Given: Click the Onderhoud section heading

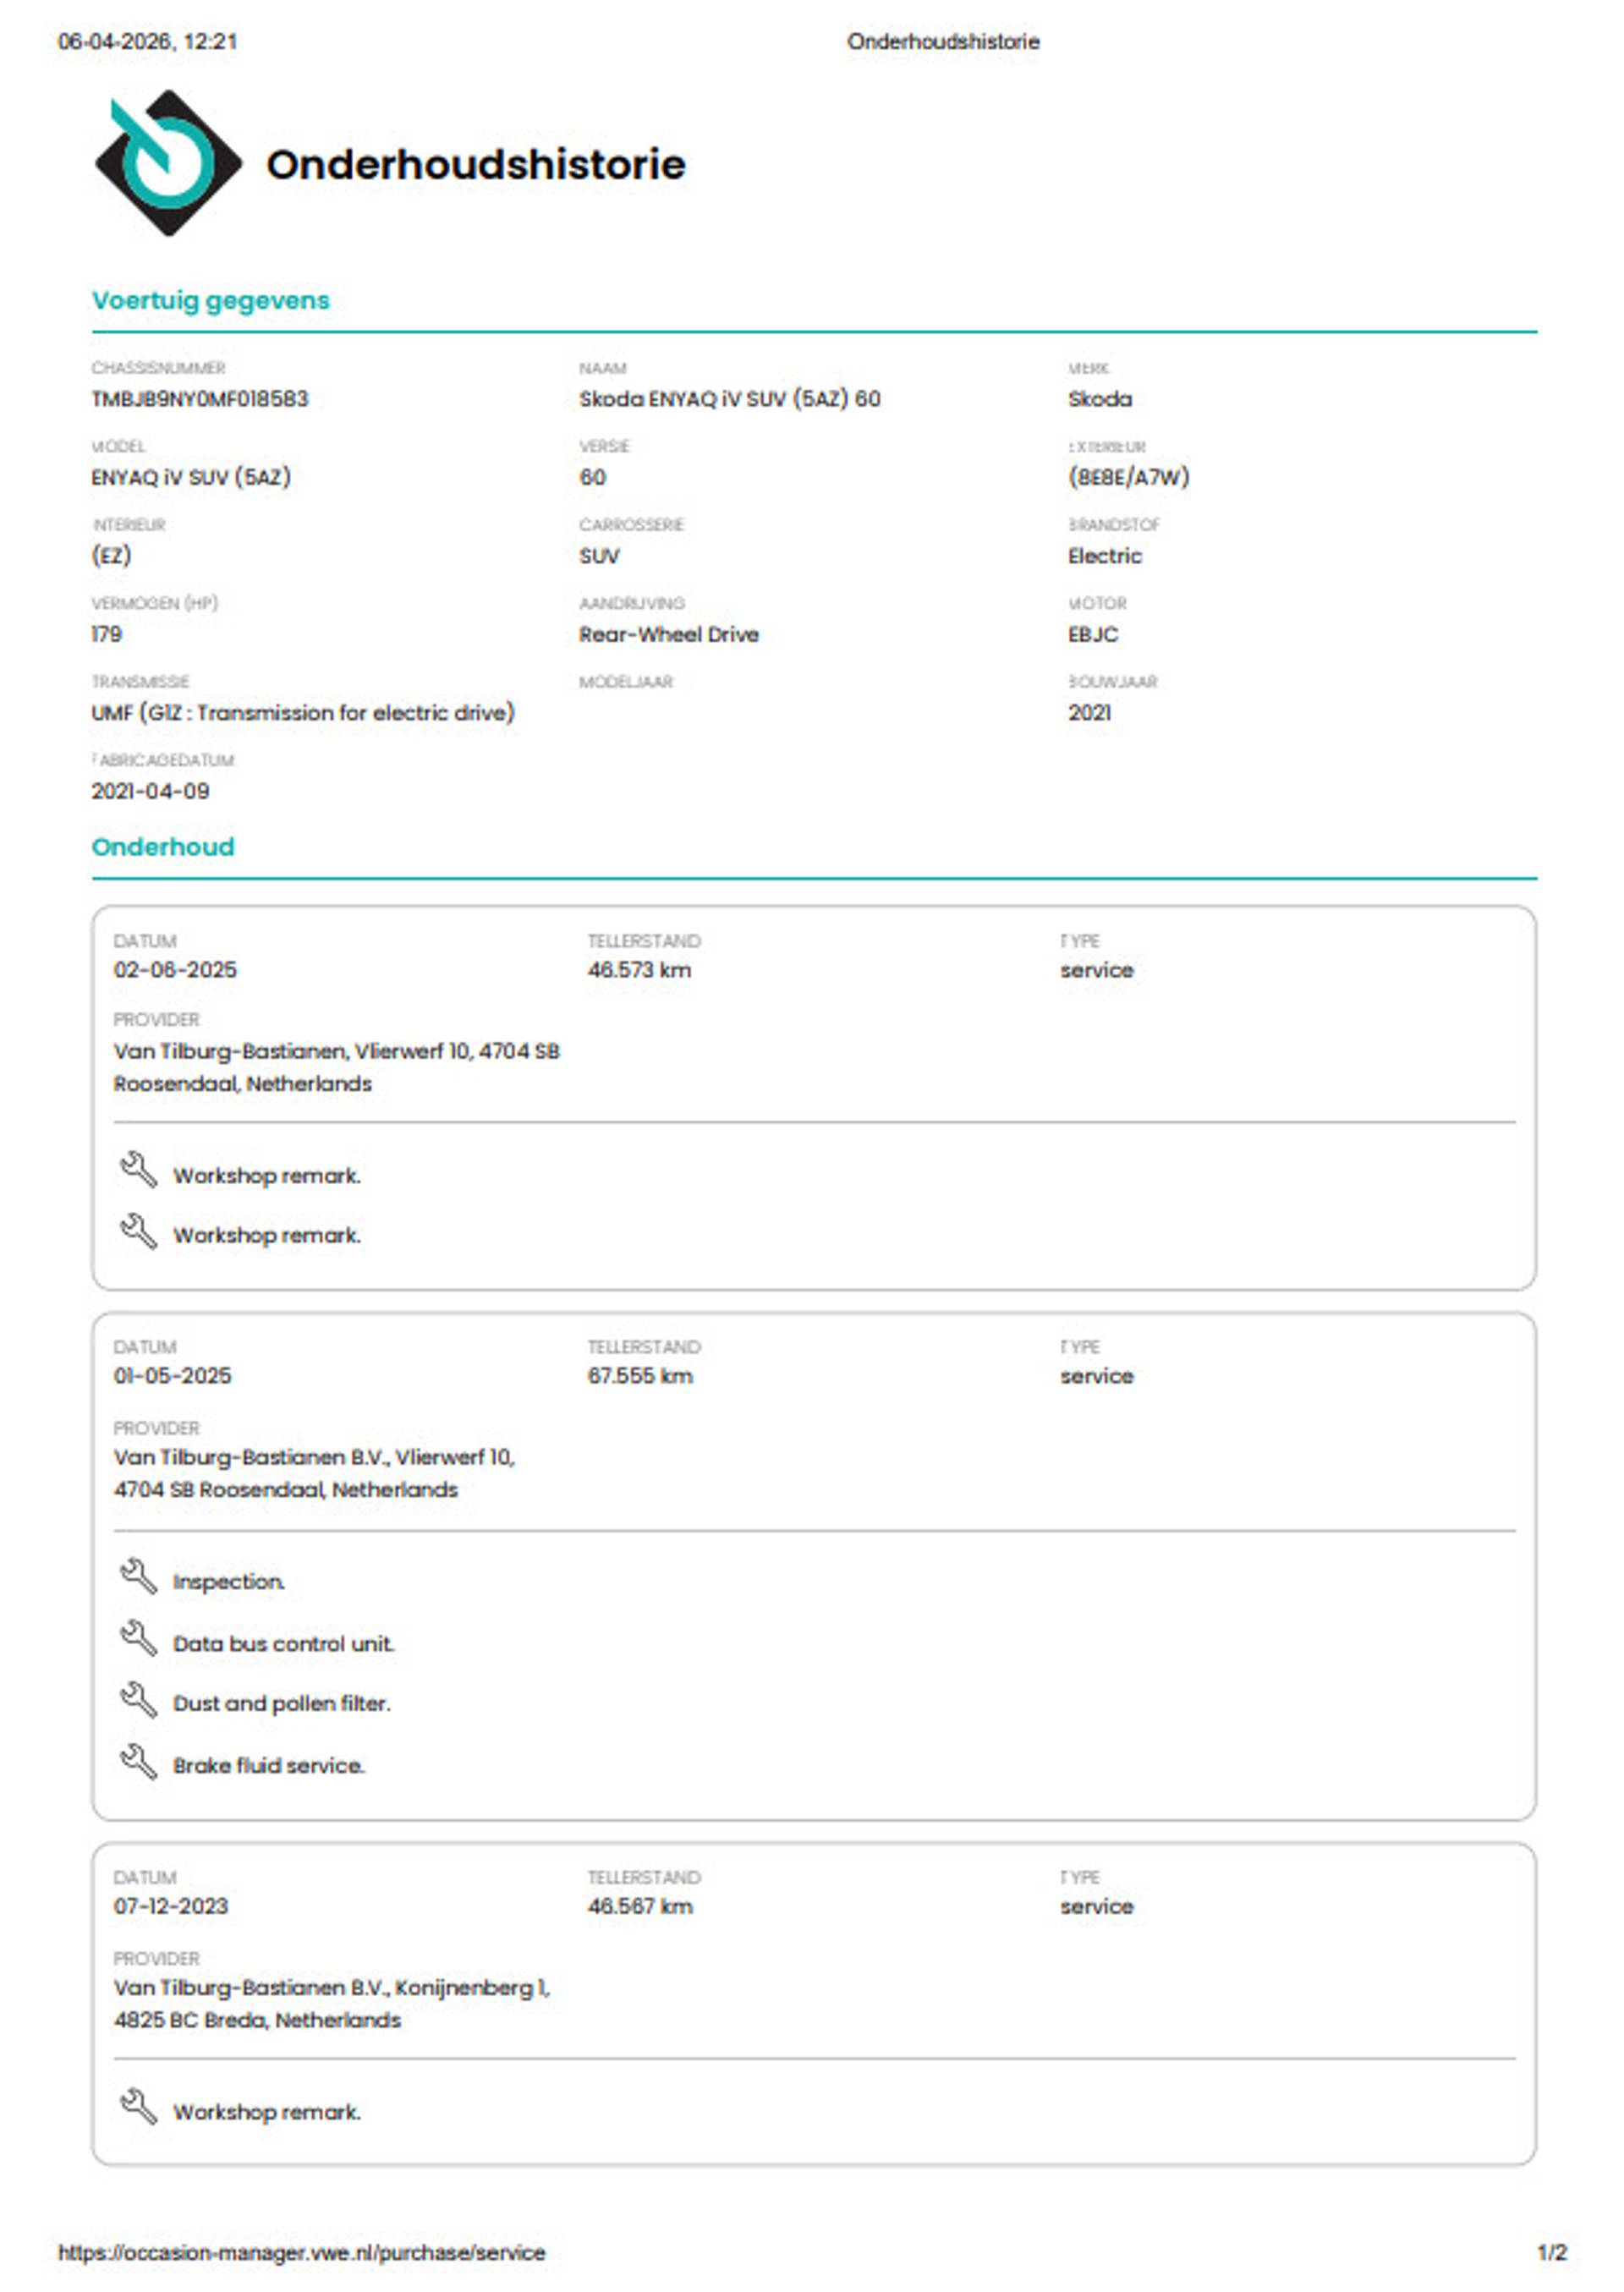Looking at the screenshot, I should (163, 846).
